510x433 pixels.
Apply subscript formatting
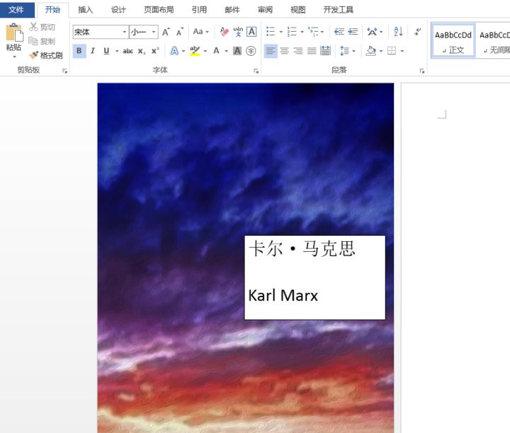(x=142, y=51)
